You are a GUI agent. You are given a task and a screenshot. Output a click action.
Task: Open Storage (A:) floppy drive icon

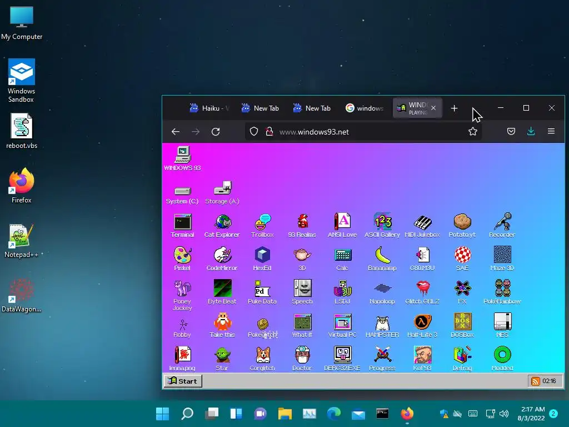(x=222, y=193)
